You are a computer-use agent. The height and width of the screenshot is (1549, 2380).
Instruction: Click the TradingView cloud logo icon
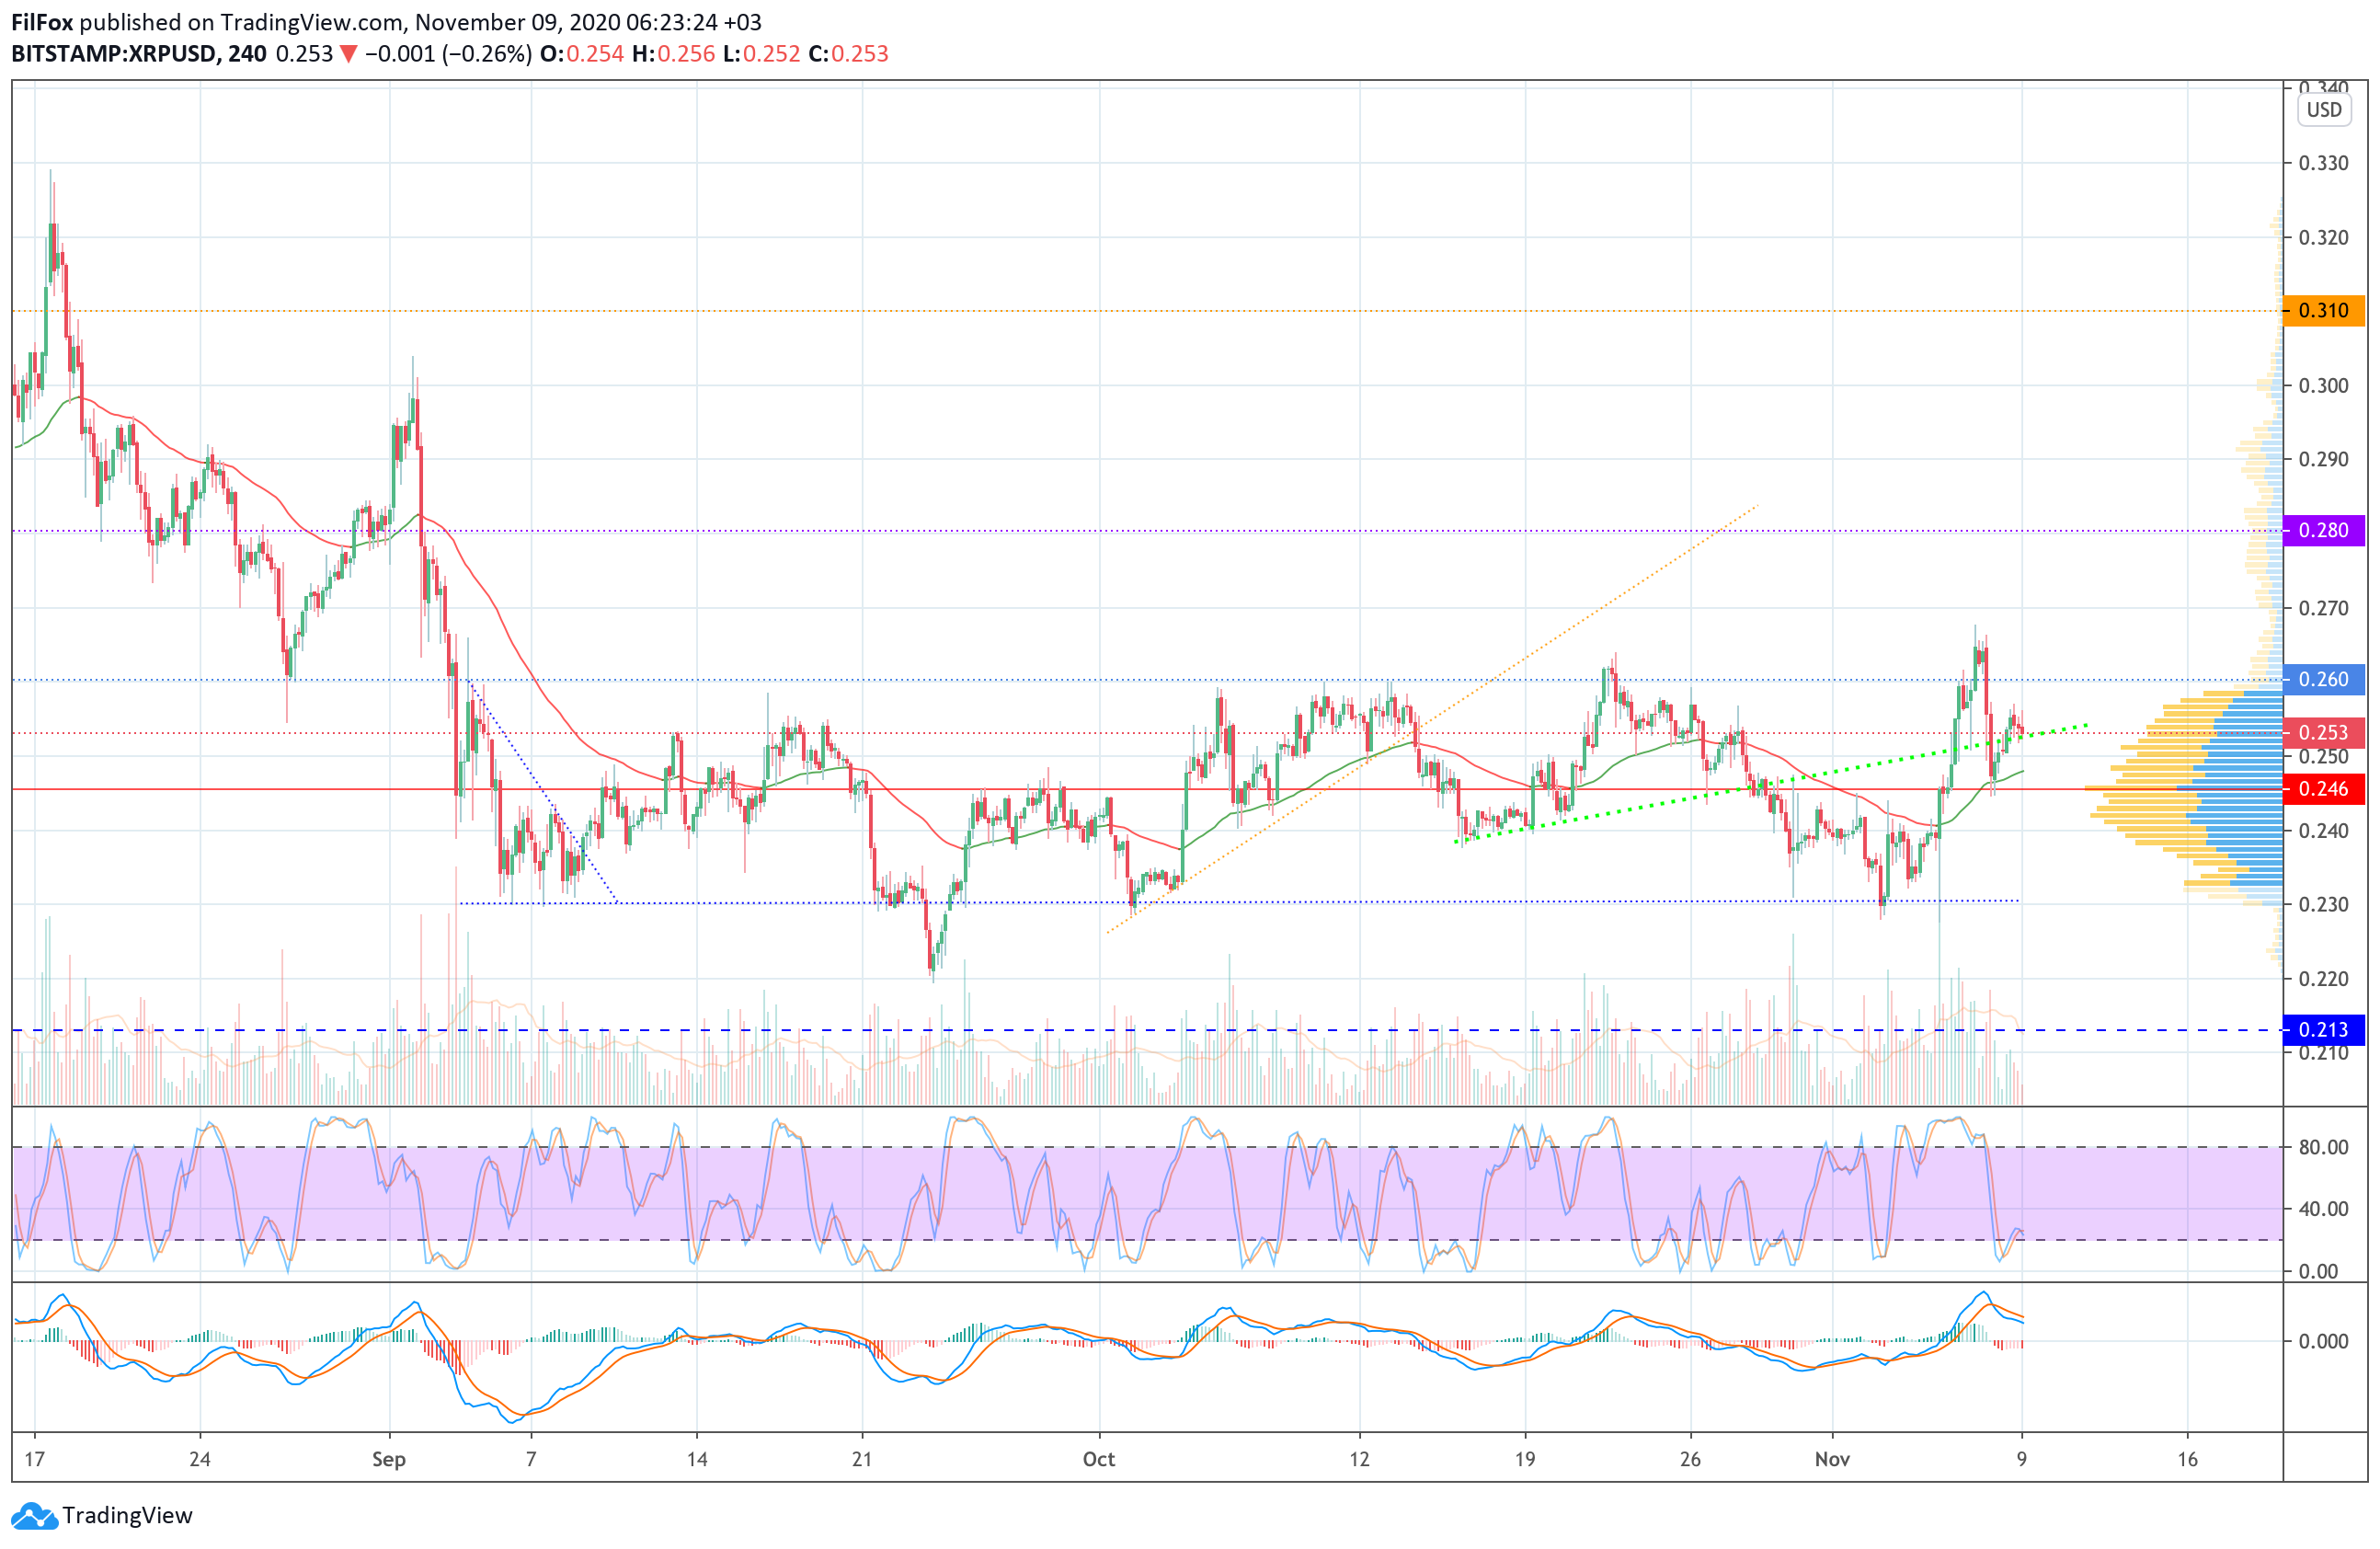(x=34, y=1516)
